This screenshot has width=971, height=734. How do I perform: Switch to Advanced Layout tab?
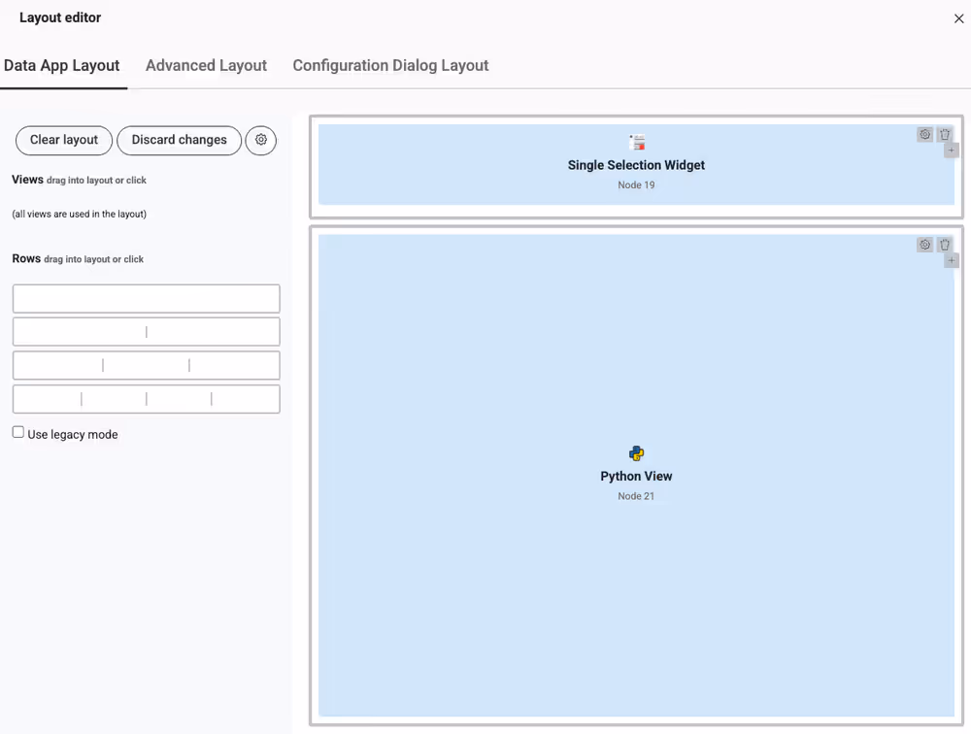206,66
